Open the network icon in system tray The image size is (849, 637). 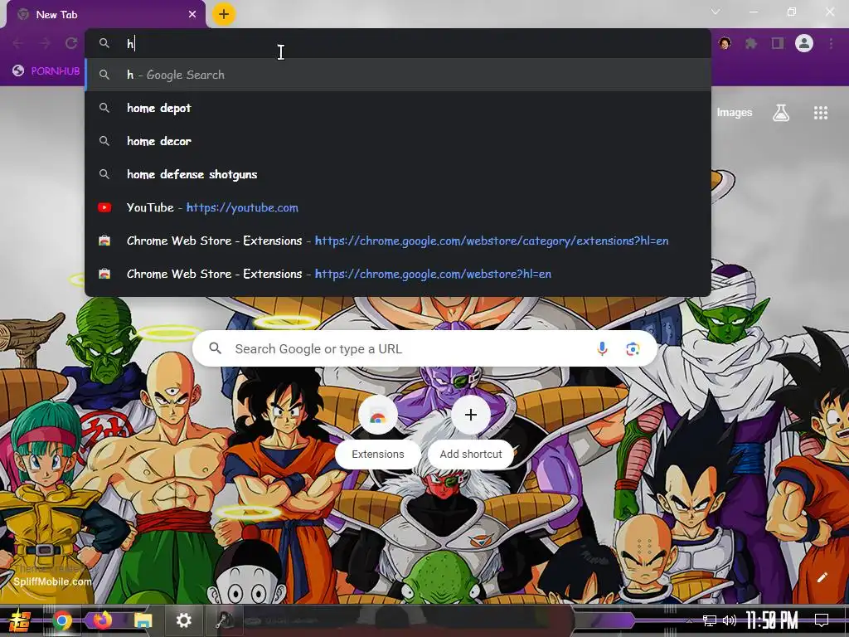click(710, 620)
